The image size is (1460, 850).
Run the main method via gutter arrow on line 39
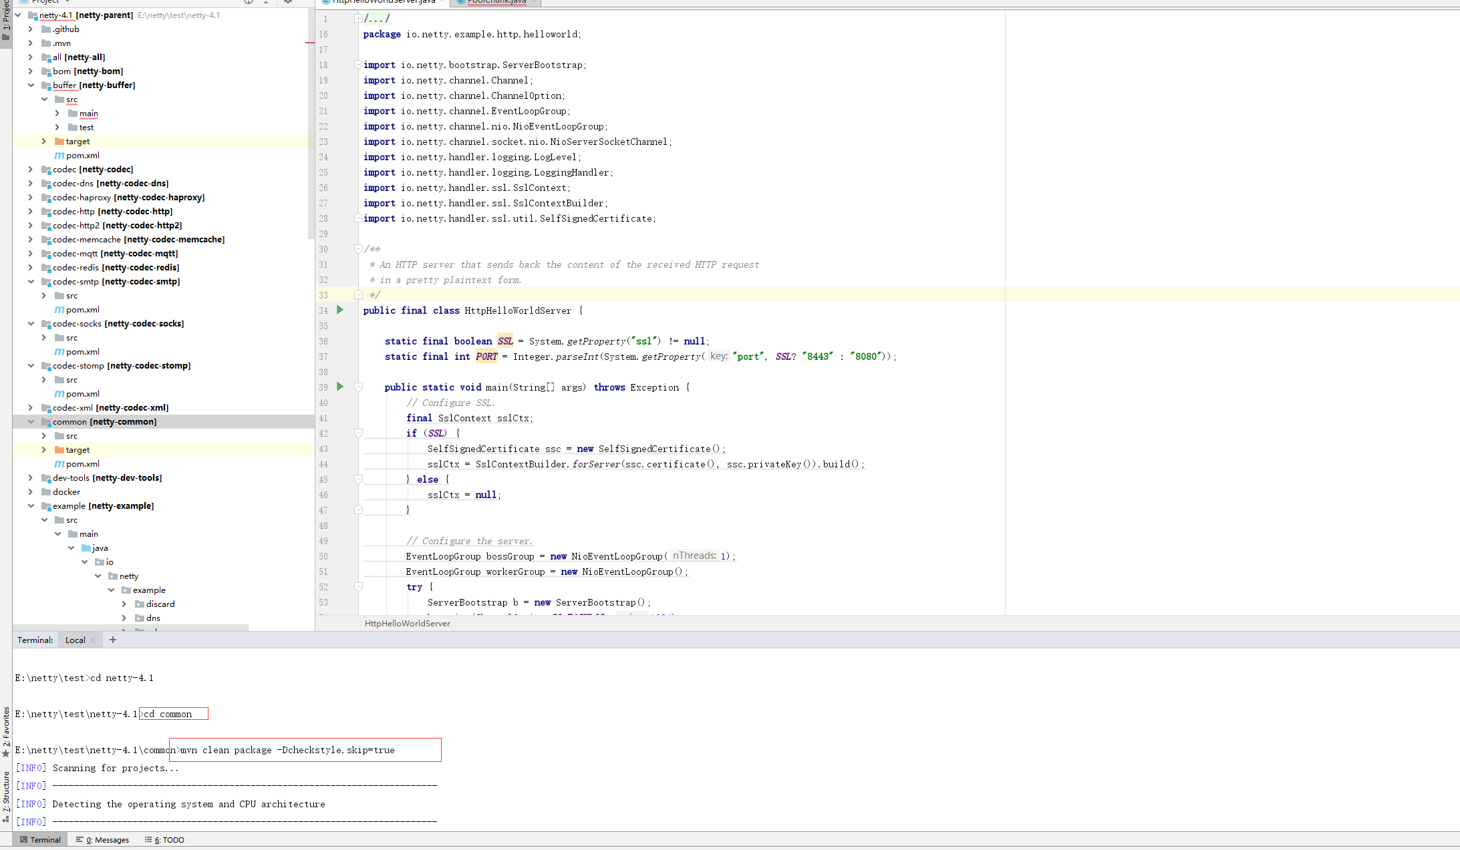pyautogui.click(x=339, y=387)
